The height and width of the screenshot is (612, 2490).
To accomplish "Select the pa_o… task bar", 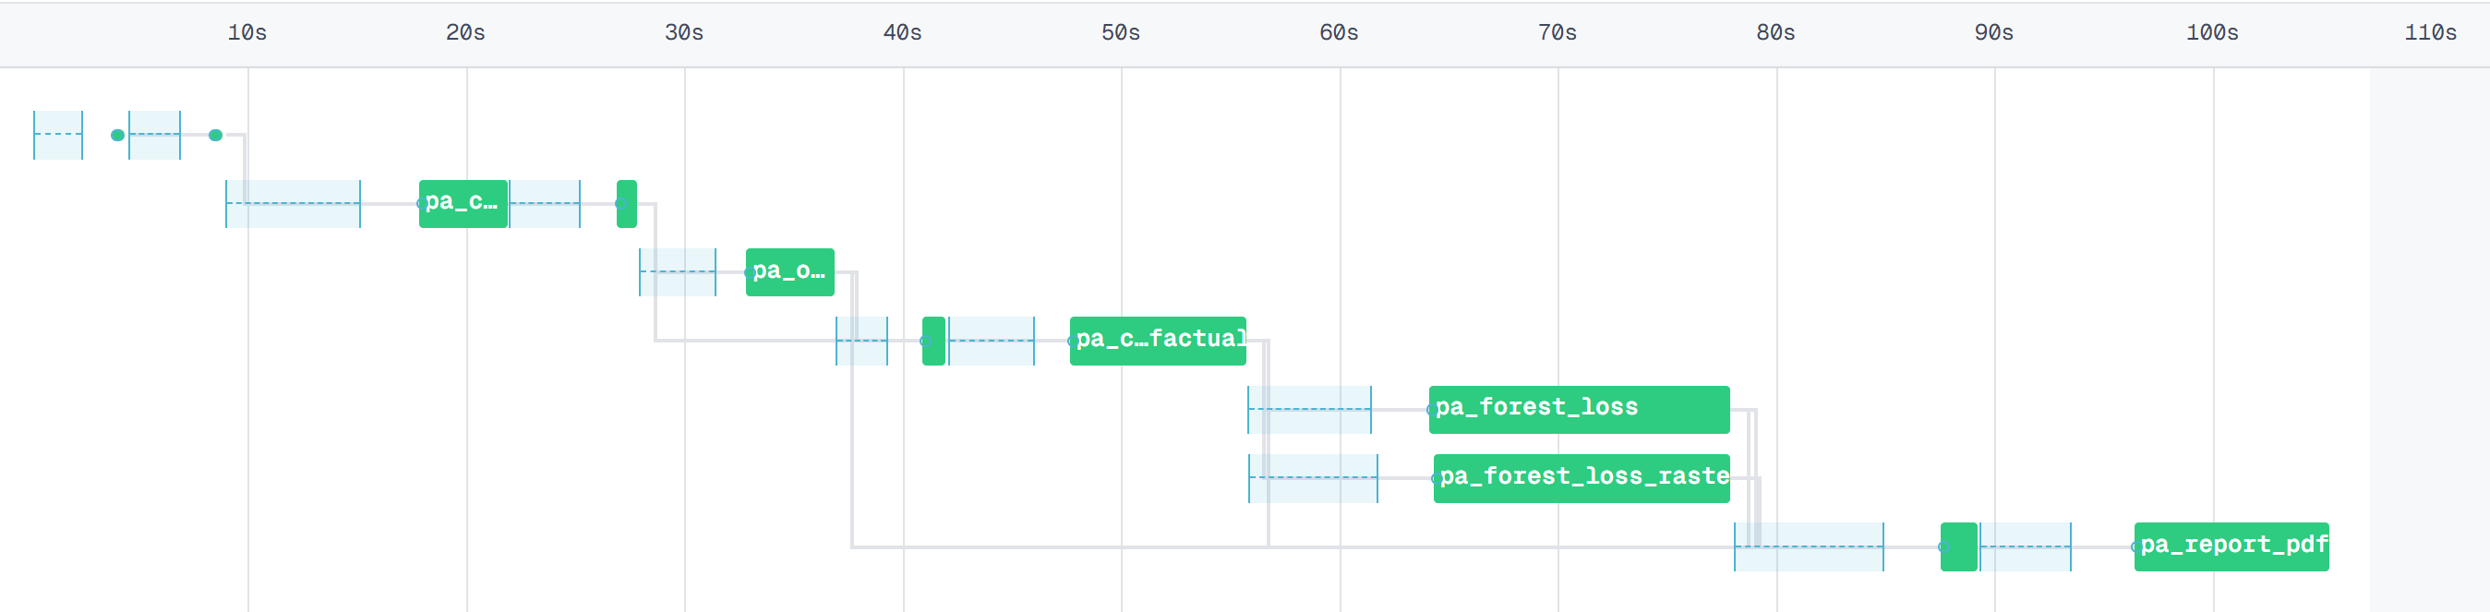I will (789, 271).
